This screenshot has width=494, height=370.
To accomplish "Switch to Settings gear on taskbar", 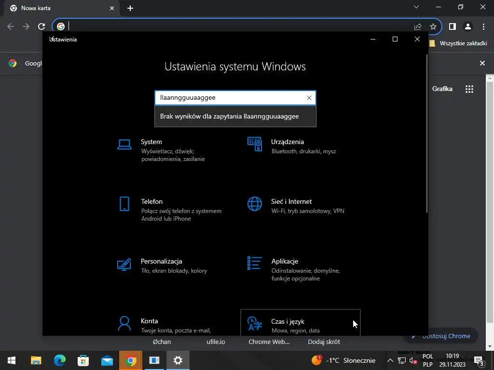I will click(x=178, y=360).
